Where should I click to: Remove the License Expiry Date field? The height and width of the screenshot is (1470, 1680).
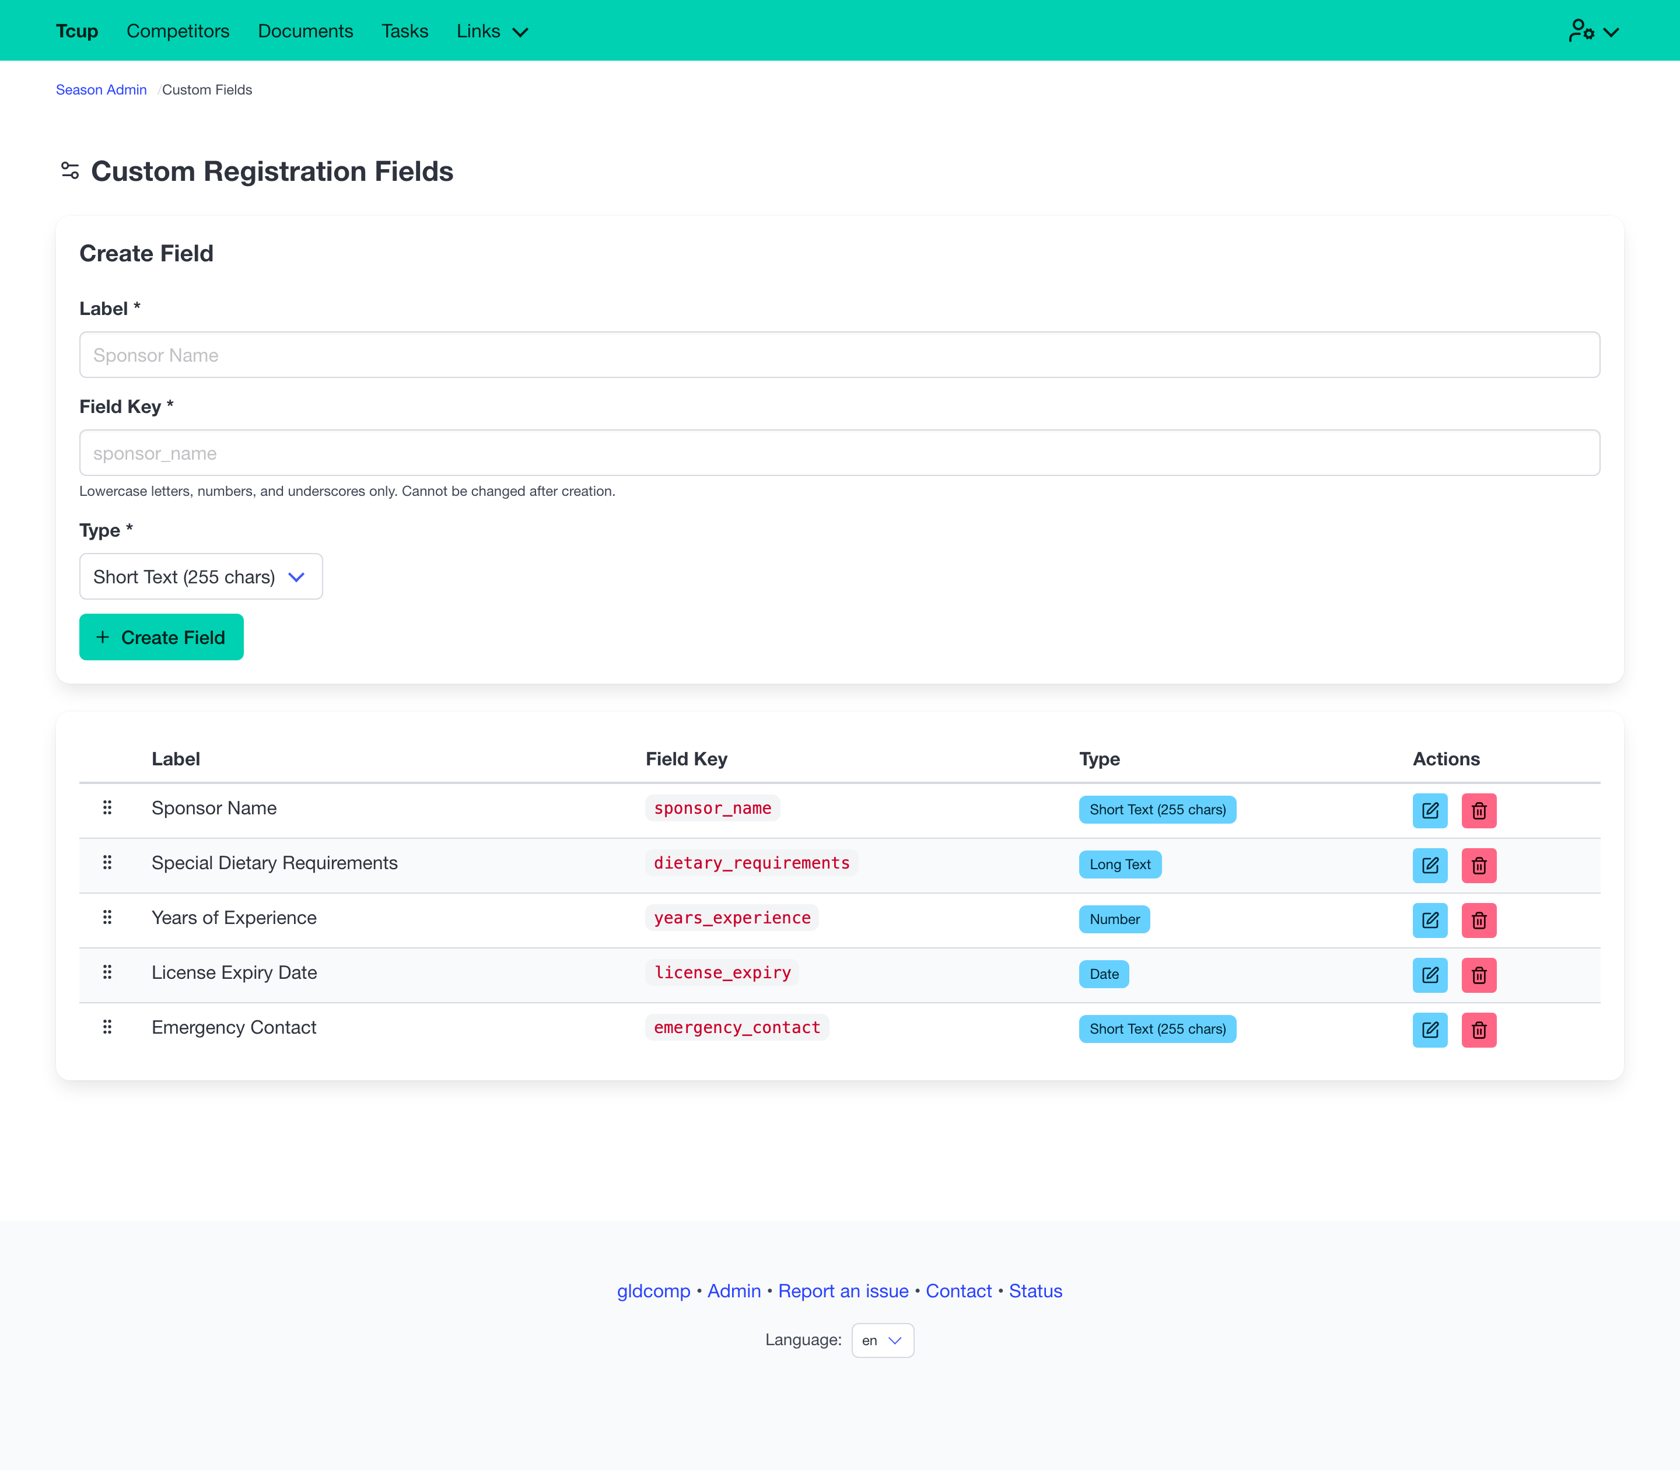1479,975
